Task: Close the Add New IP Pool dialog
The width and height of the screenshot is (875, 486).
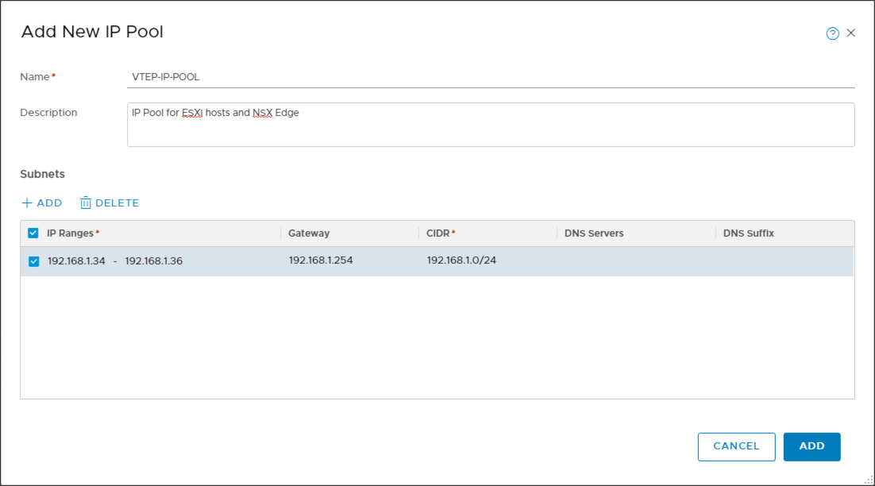Action: 851,33
